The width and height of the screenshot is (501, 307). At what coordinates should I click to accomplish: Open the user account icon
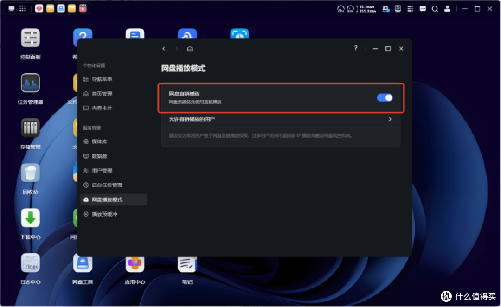[447, 9]
